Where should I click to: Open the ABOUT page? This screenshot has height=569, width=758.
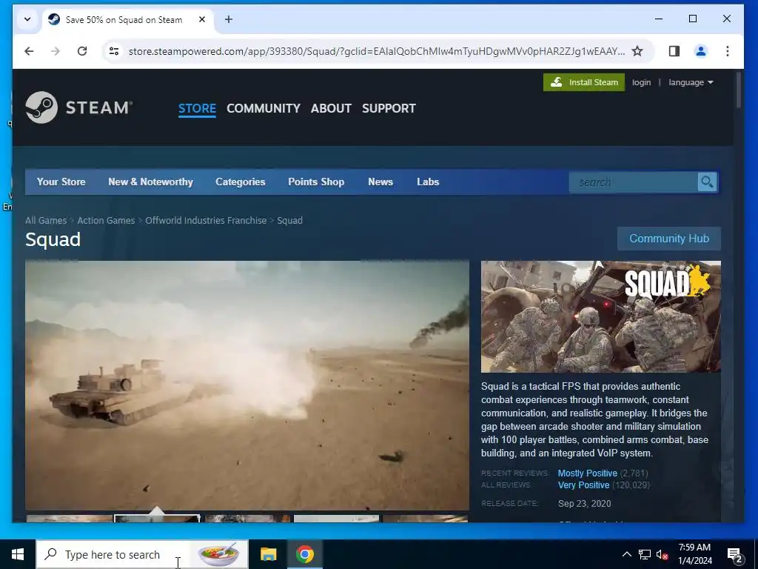tap(331, 108)
